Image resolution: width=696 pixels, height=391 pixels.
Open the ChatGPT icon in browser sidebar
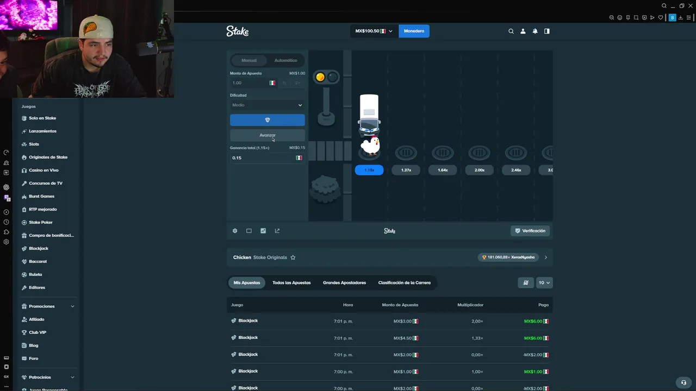[x=6, y=187]
